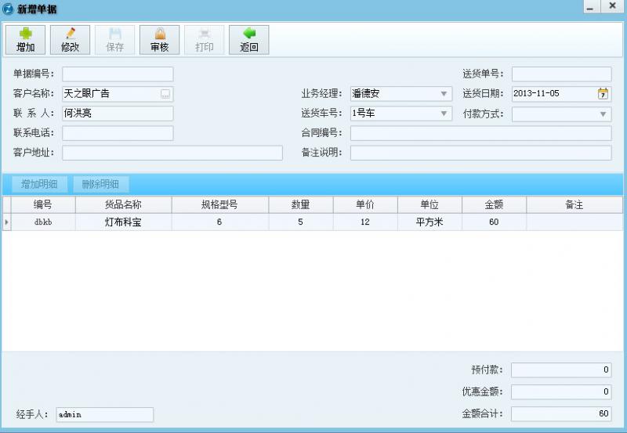Click the 单据编号 input field
Screen dimensions: 627x433
click(118, 74)
